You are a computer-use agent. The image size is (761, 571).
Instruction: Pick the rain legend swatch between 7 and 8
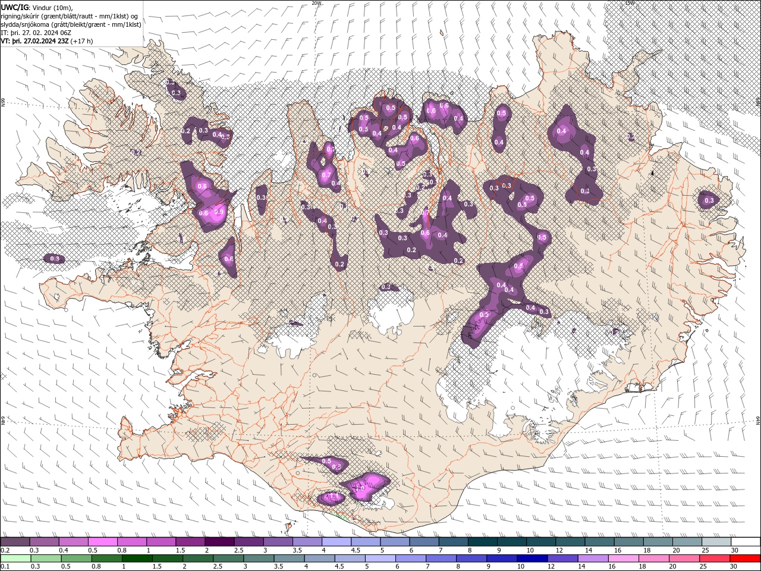[441, 558]
